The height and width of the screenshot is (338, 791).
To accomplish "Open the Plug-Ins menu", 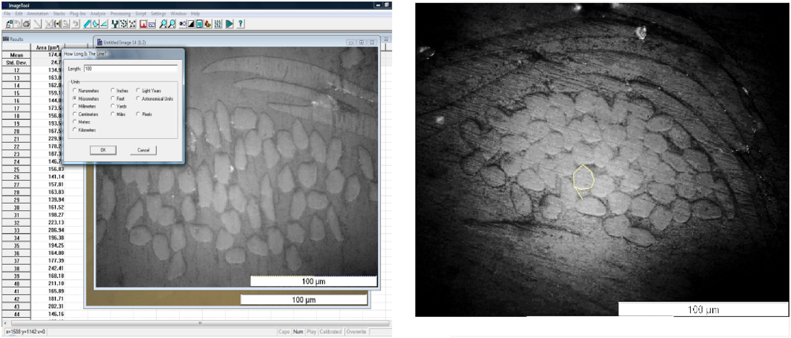I will coord(78,14).
